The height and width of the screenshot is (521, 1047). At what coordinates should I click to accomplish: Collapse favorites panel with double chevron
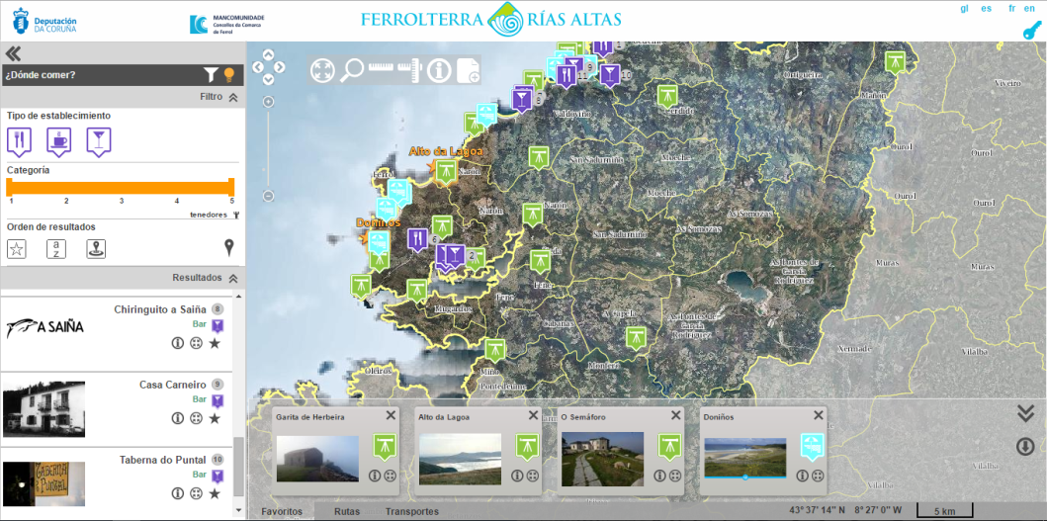(1025, 414)
